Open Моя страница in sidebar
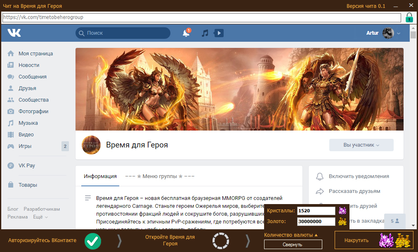 pos(35,53)
